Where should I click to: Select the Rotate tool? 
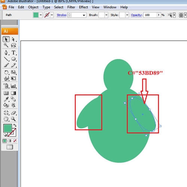point(6,72)
